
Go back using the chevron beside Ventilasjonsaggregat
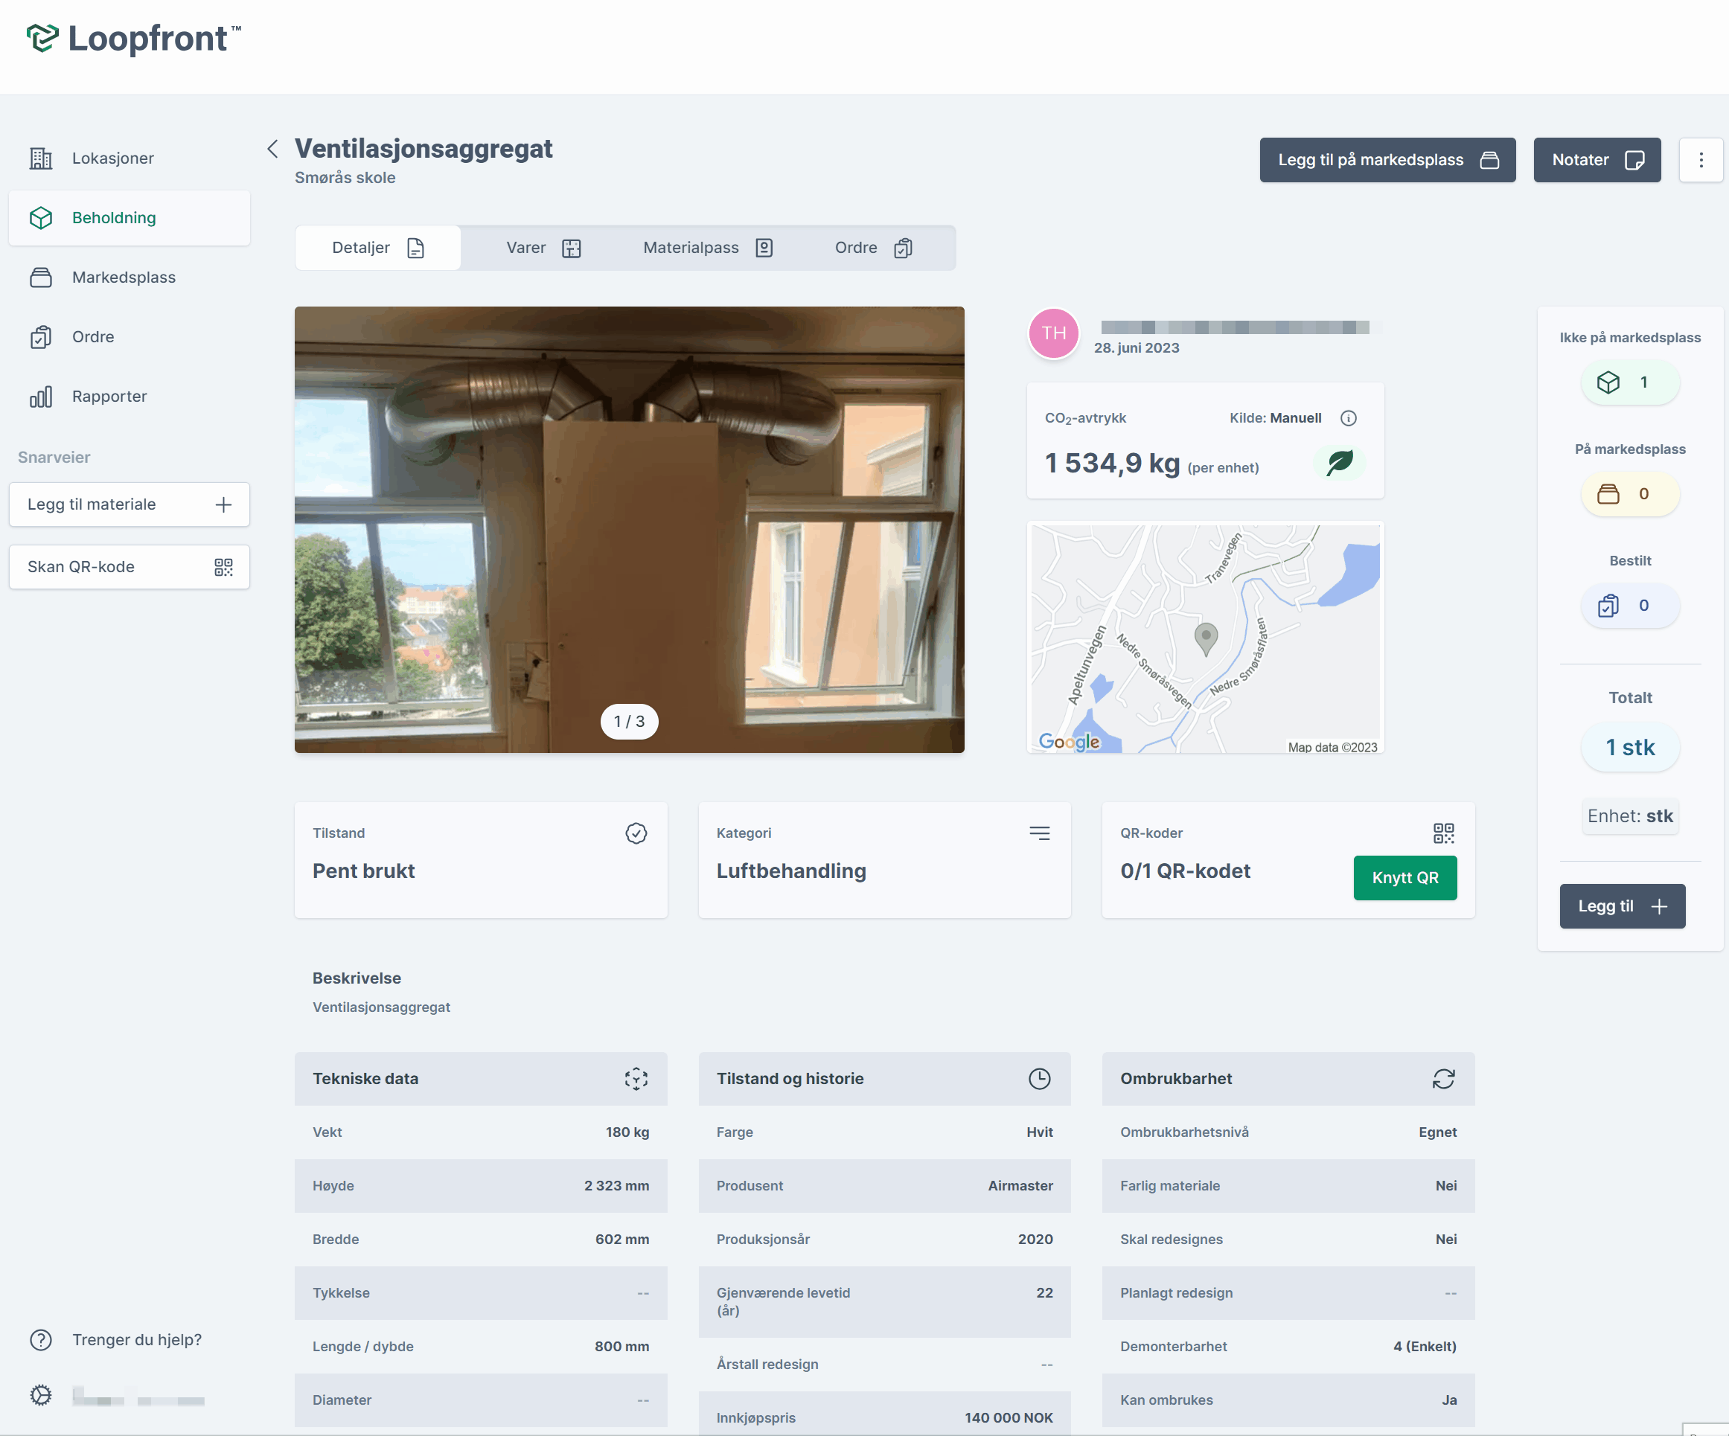coord(272,149)
